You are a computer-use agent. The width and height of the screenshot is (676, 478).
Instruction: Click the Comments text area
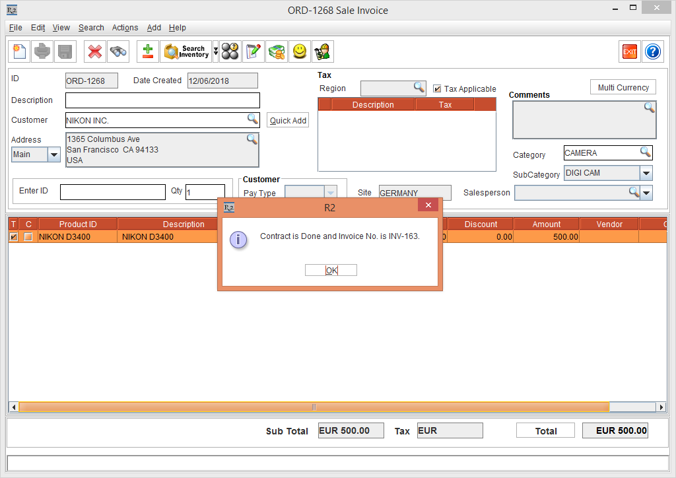click(x=584, y=120)
